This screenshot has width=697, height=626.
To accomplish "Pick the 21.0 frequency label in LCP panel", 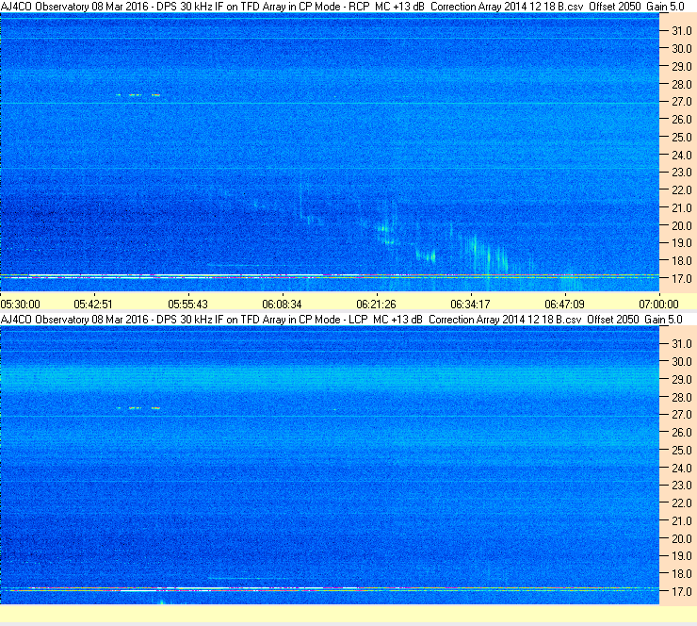I will point(681,521).
